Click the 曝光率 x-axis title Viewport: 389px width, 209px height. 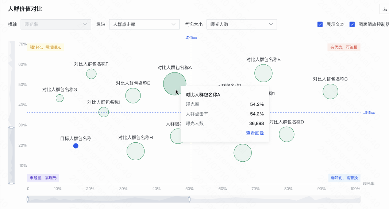[369, 184]
